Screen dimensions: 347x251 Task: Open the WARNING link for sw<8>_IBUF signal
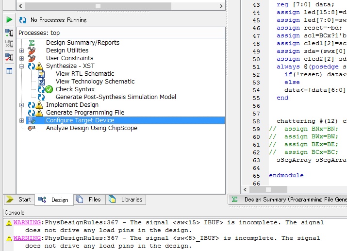pos(27,238)
